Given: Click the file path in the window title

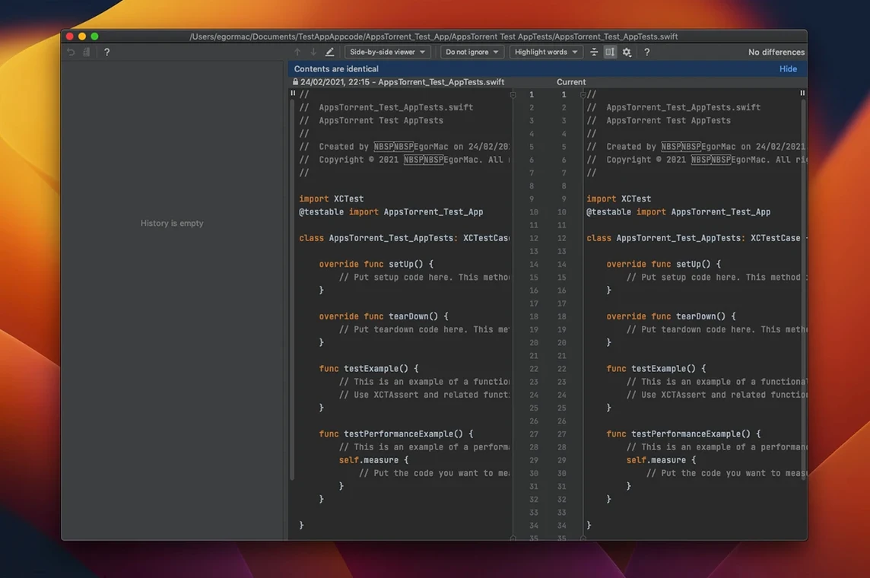Looking at the screenshot, I should pyautogui.click(x=434, y=37).
